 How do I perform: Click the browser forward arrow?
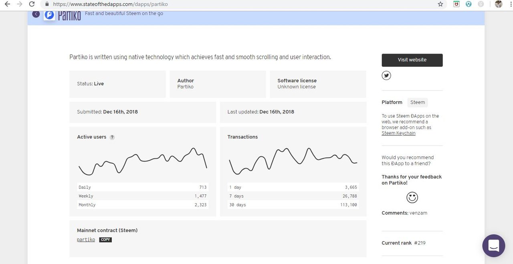pyautogui.click(x=19, y=4)
